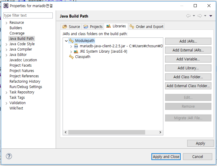
Task: Click the mariadb-java-client jar file icon
Action: 76,46
